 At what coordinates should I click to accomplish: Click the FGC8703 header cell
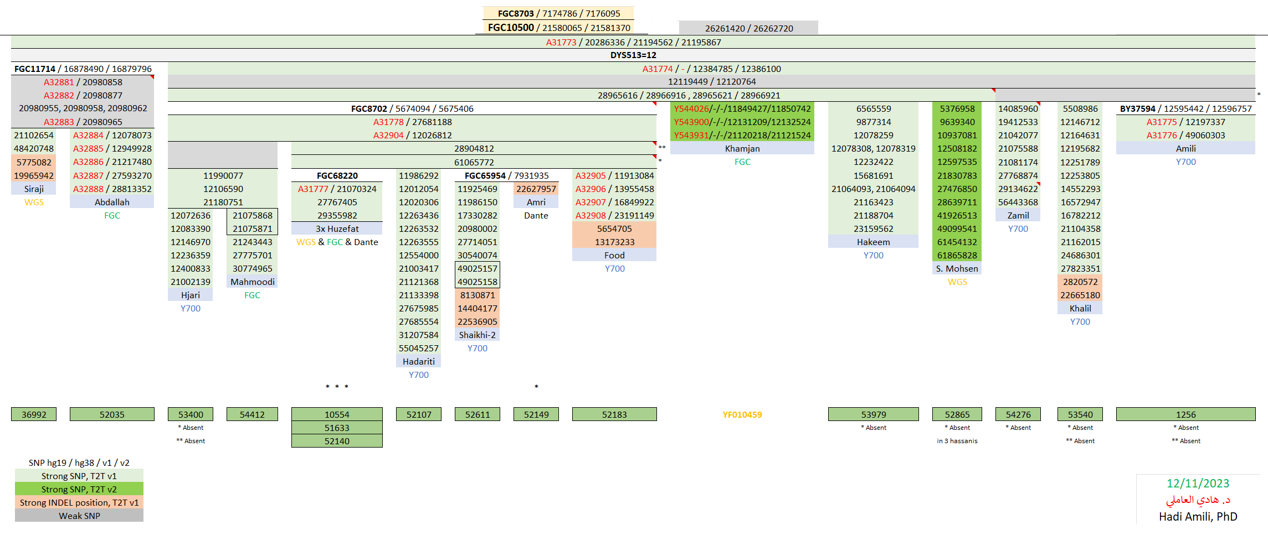[558, 13]
